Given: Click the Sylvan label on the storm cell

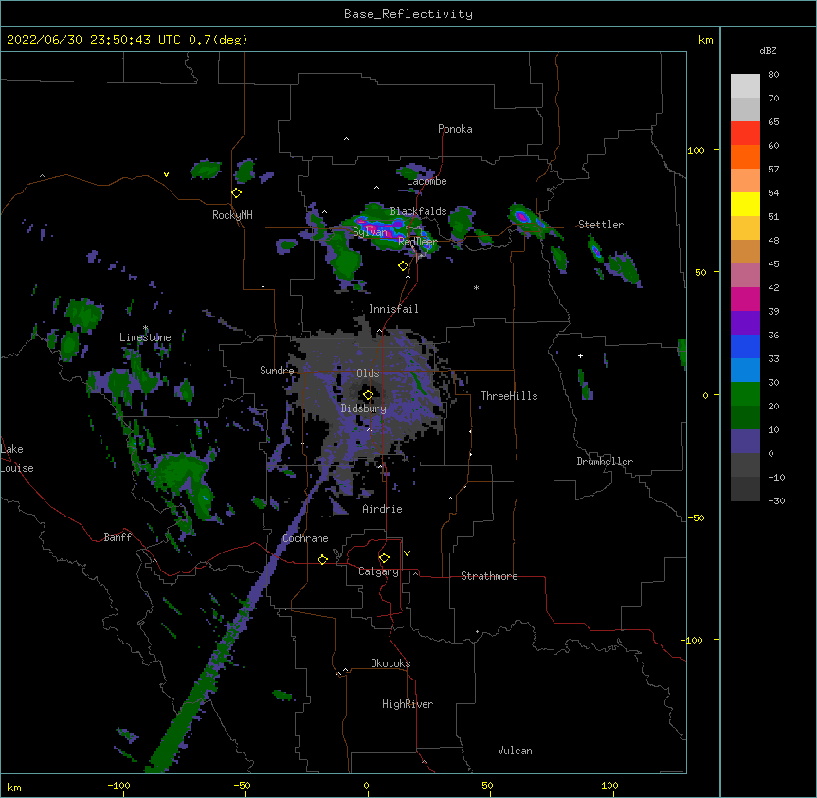Looking at the screenshot, I should point(371,232).
